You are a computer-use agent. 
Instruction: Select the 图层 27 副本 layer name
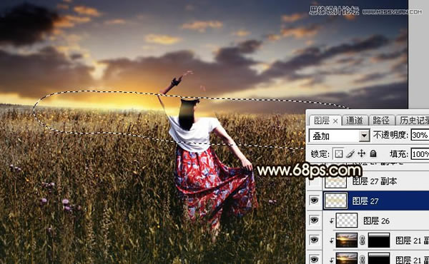[x=375, y=181]
